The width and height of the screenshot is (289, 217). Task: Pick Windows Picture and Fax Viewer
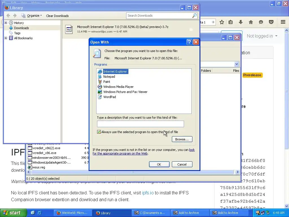(x=125, y=92)
